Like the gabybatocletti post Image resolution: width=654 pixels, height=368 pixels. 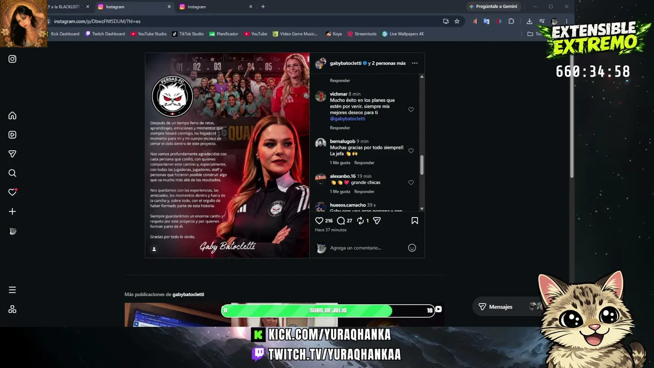tap(319, 221)
